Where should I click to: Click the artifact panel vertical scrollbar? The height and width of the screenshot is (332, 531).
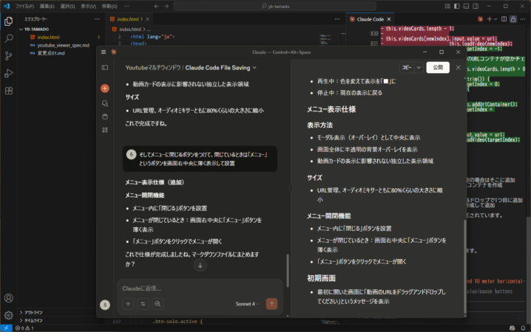[465, 267]
